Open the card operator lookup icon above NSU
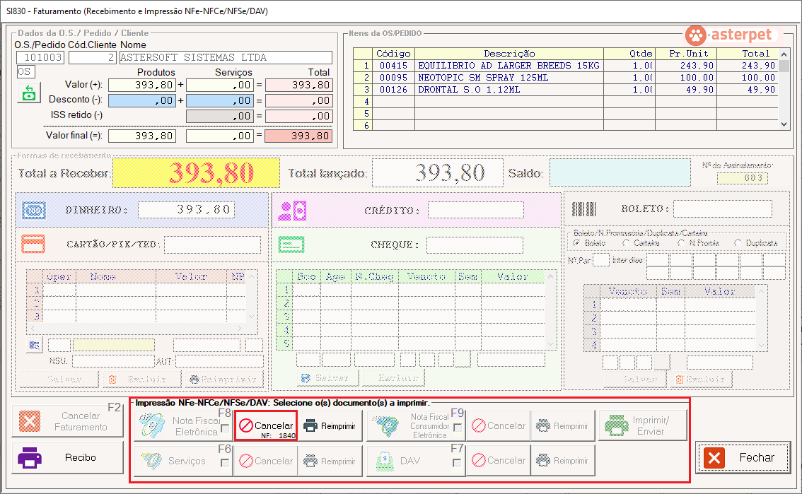 (x=34, y=345)
